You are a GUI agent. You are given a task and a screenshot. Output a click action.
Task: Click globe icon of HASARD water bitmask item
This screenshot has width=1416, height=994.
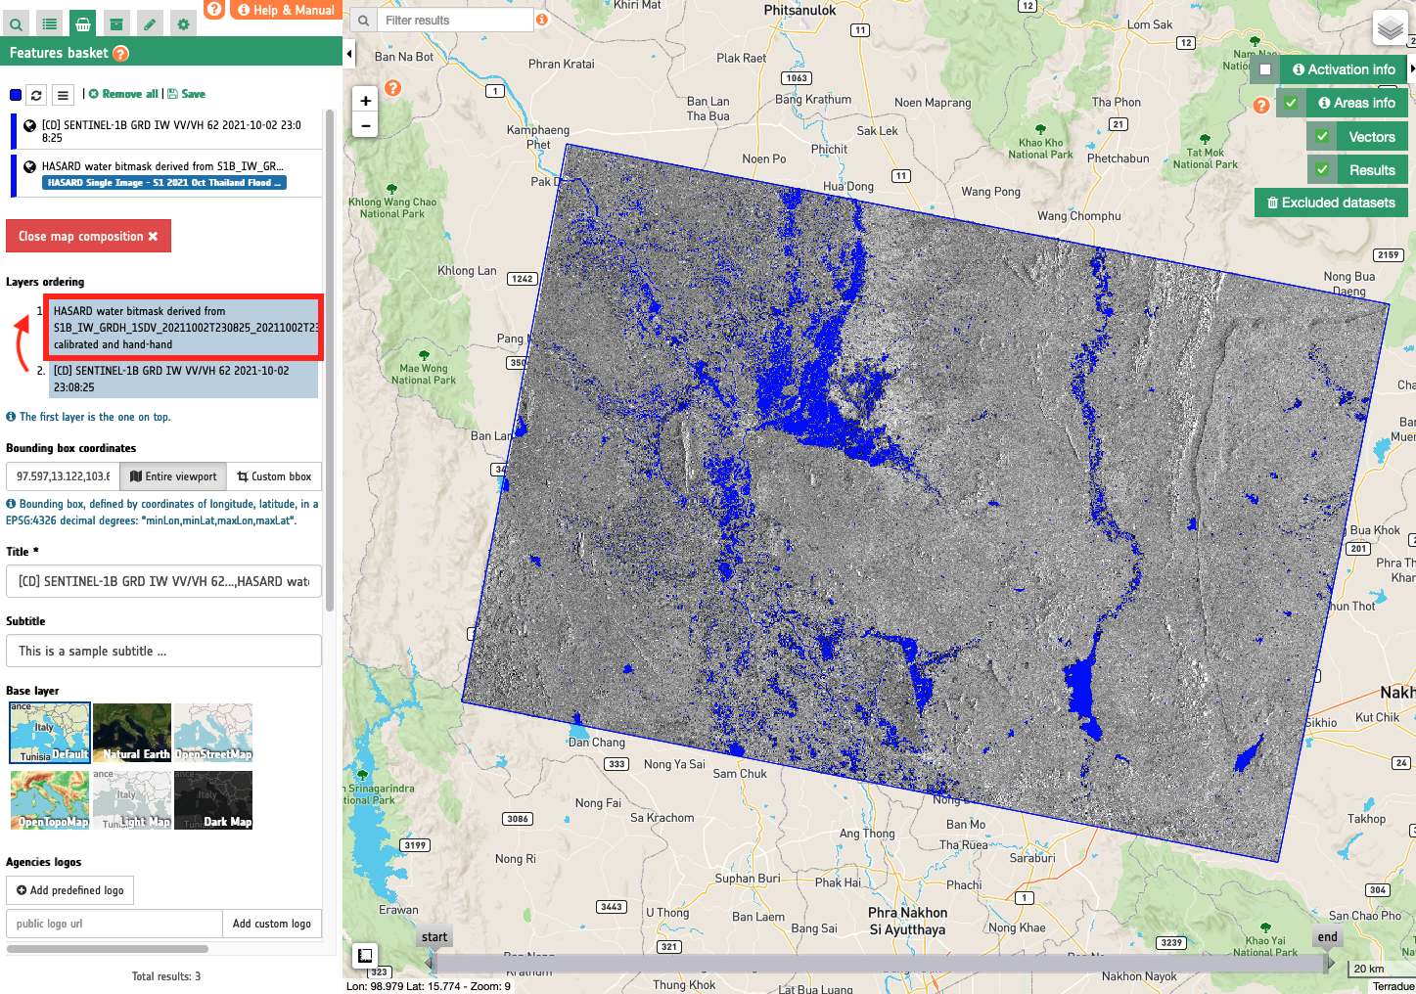point(29,166)
